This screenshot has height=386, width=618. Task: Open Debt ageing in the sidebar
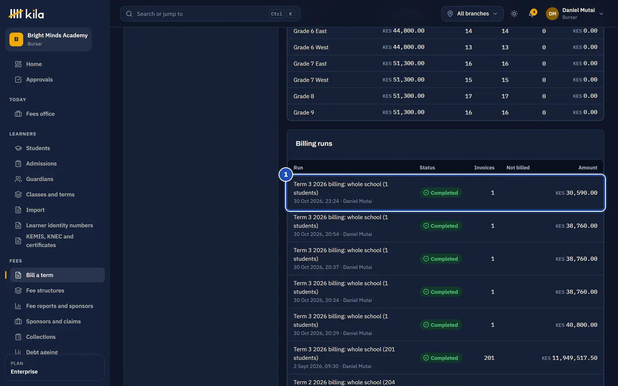click(58, 351)
